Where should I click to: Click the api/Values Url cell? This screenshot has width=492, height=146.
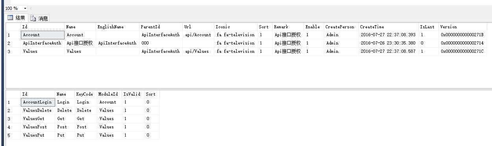(198, 51)
